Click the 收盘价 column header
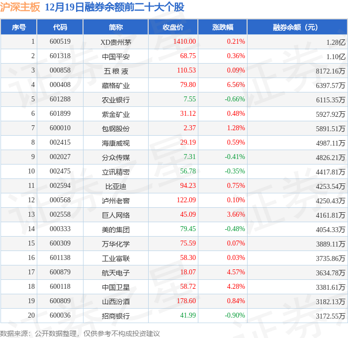 tap(173, 27)
